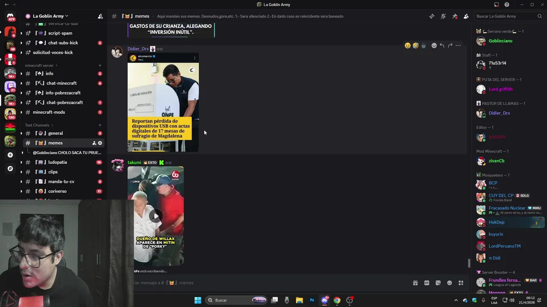The width and height of the screenshot is (547, 307).
Task: Show hidden tray icons chevron
Action: (456, 300)
